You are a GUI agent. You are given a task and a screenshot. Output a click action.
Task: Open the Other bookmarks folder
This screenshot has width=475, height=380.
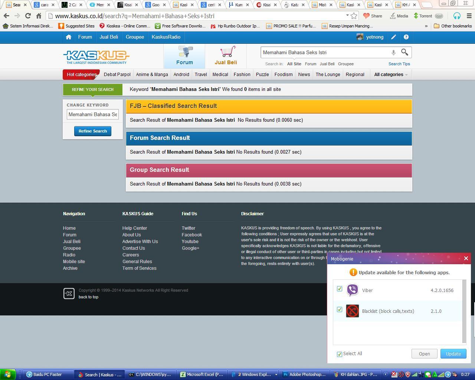pyautogui.click(x=453, y=26)
